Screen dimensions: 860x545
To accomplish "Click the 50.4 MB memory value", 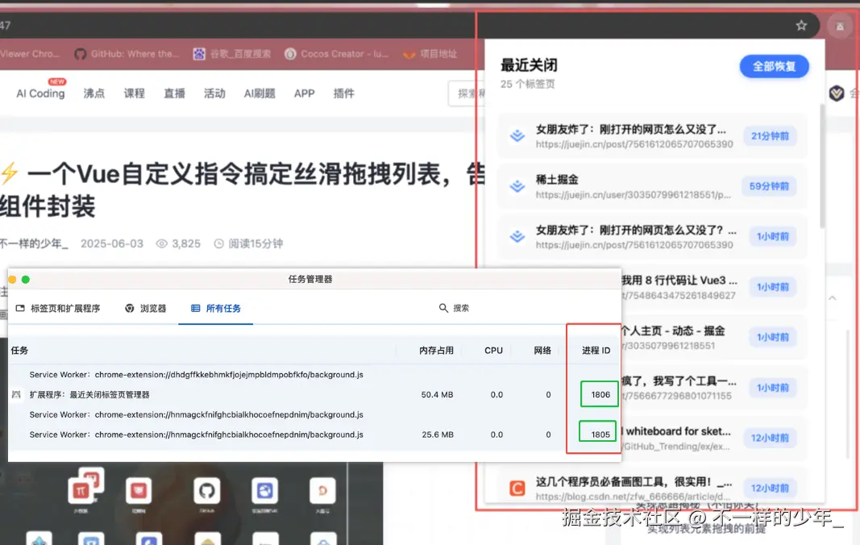I will (x=437, y=394).
